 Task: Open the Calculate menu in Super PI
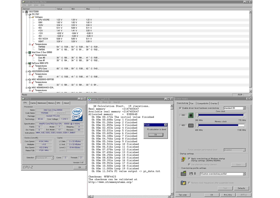(x=94, y=102)
